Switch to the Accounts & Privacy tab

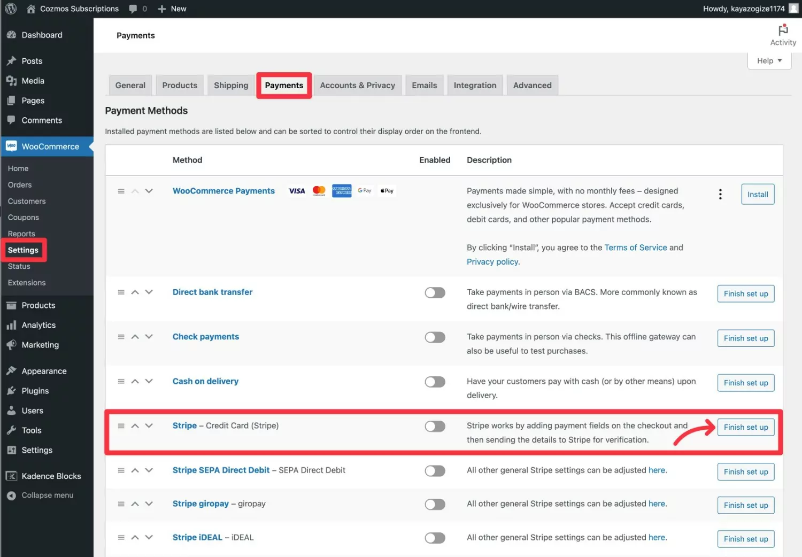point(357,85)
